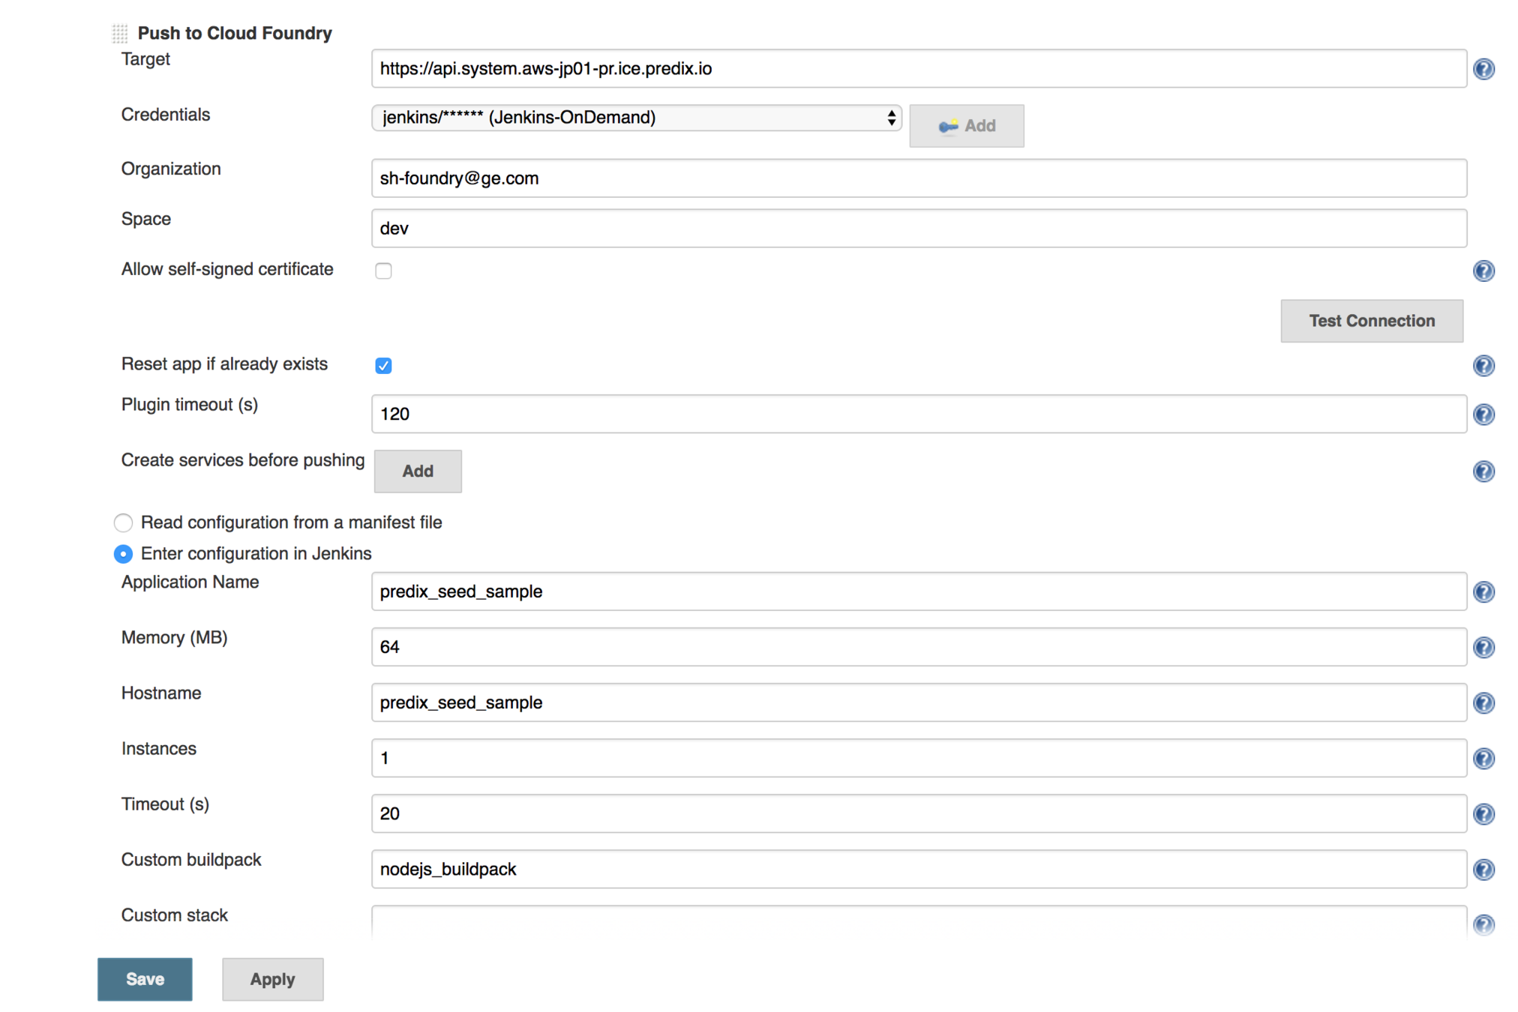Add a service before pushing
Viewport: 1518px width, 1012px height.
(418, 472)
